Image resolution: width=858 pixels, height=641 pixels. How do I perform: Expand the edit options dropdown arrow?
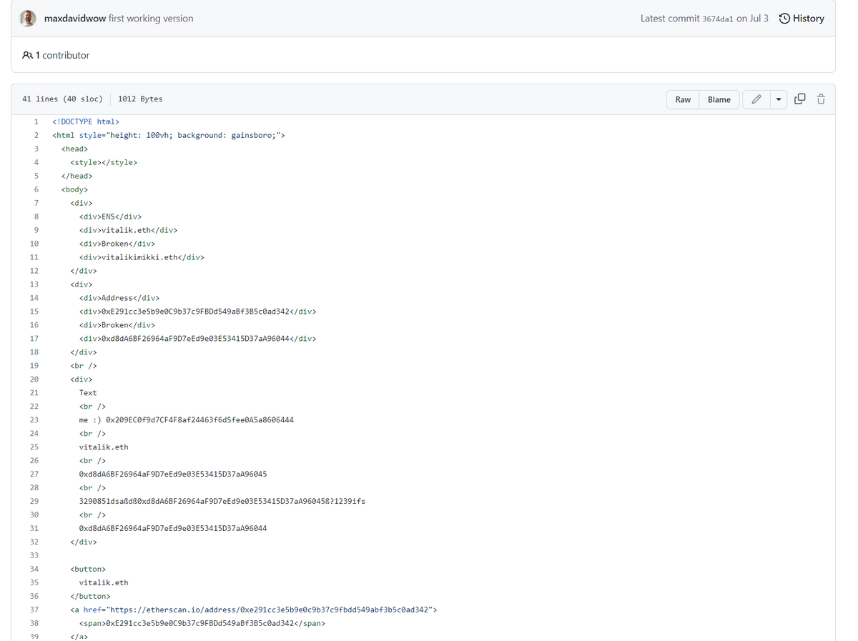click(779, 99)
